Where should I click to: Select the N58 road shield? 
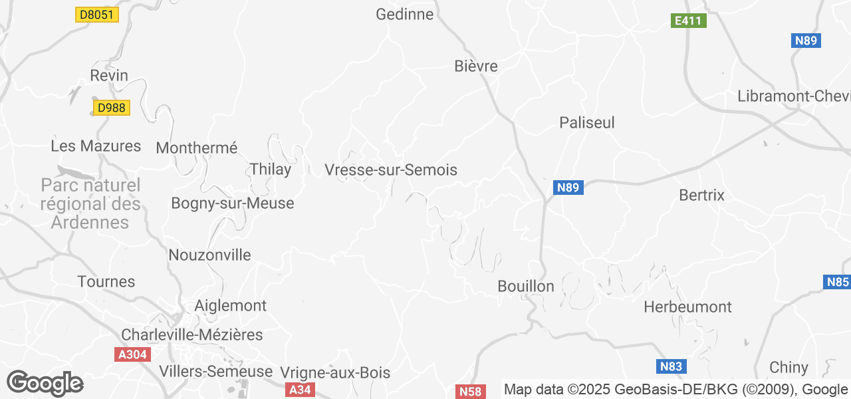(470, 392)
